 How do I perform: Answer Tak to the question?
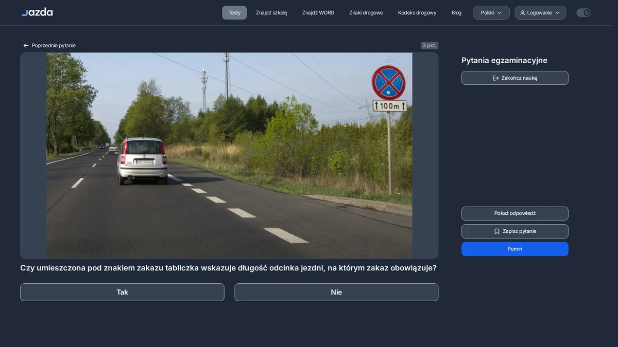[122, 292]
